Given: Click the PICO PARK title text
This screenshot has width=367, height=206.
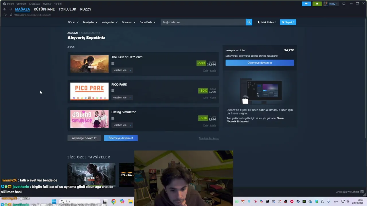Looking at the screenshot, I should pos(119,84).
